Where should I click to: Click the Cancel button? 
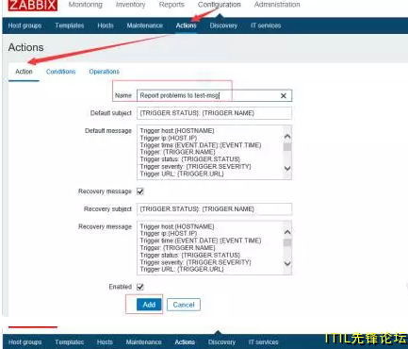184,305
